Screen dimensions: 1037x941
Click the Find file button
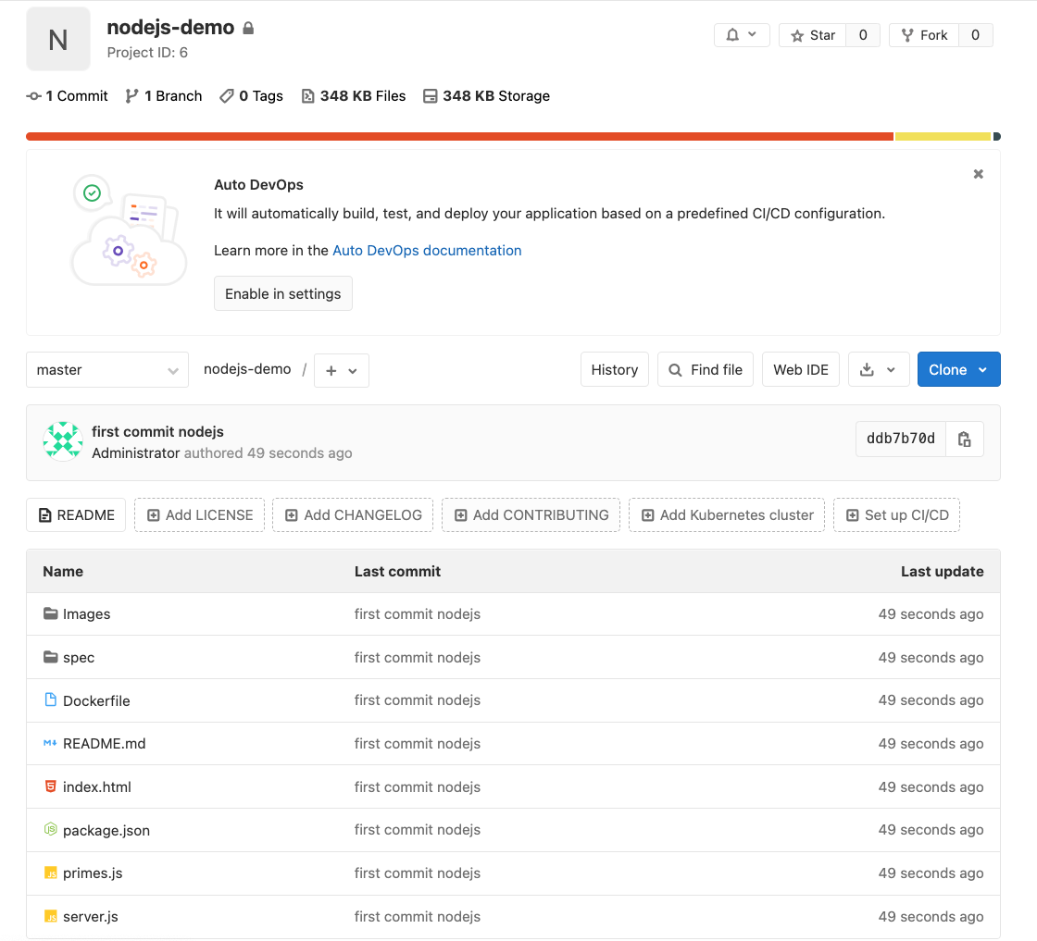point(706,369)
